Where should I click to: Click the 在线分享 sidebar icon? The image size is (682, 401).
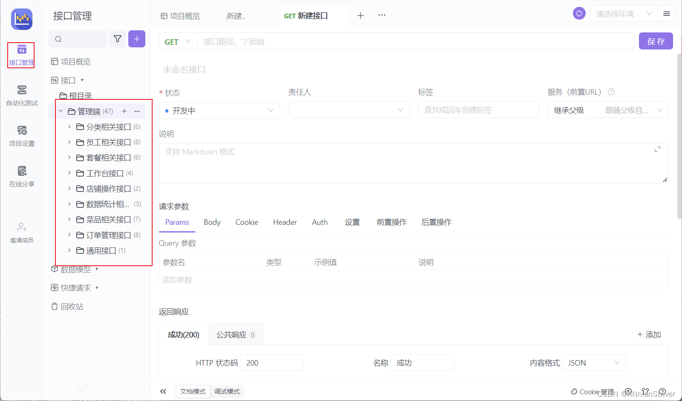(21, 176)
